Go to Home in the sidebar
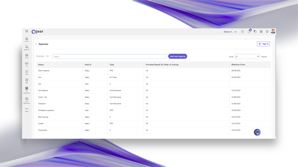Screen dimensions: 298x167 [27, 39]
